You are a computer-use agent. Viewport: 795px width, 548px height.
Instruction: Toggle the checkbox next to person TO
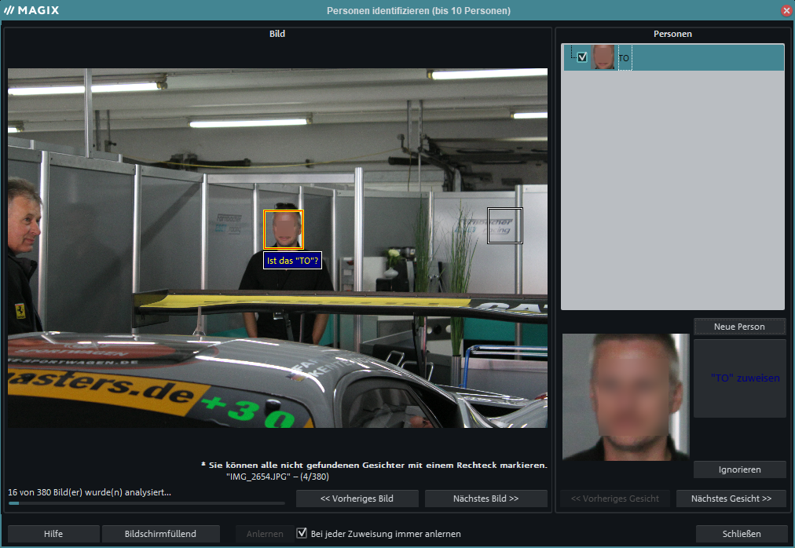coord(582,57)
